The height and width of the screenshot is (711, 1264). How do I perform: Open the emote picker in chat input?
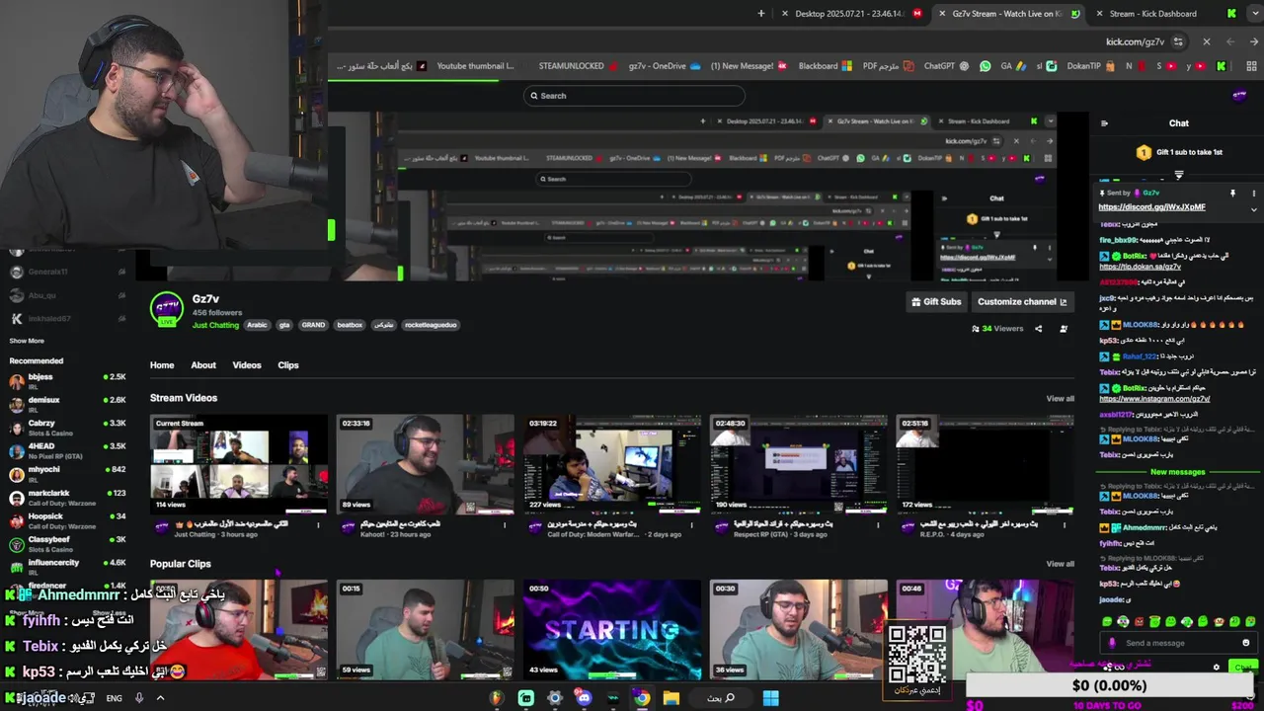click(x=1245, y=643)
